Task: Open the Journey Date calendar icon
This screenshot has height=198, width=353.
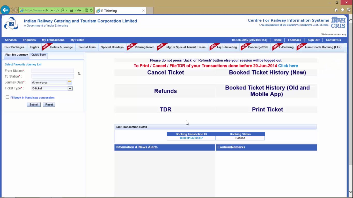Action: point(70,82)
